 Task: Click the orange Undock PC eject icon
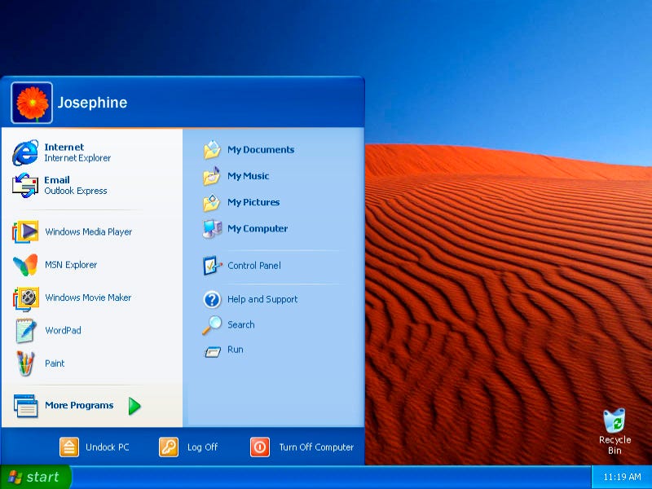69,447
